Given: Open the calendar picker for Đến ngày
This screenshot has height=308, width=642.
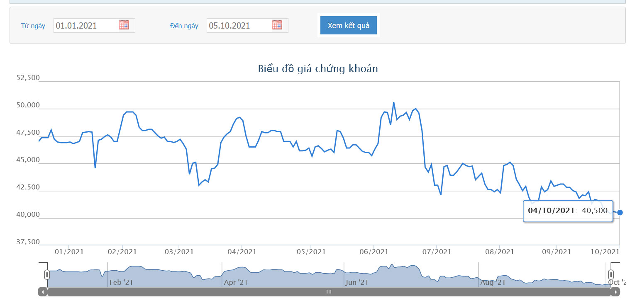Looking at the screenshot, I should coord(277,25).
